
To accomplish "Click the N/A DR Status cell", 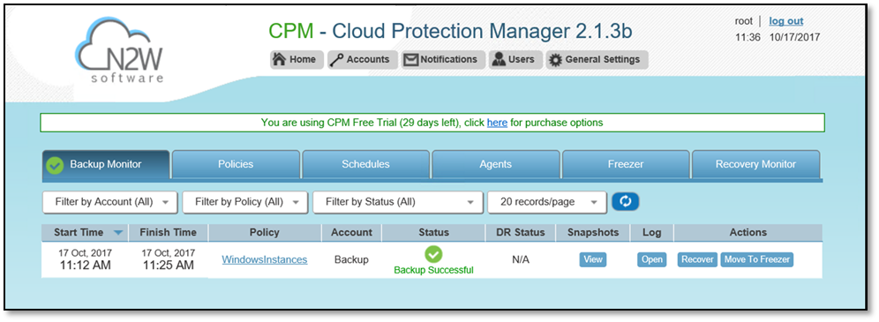I will (521, 260).
